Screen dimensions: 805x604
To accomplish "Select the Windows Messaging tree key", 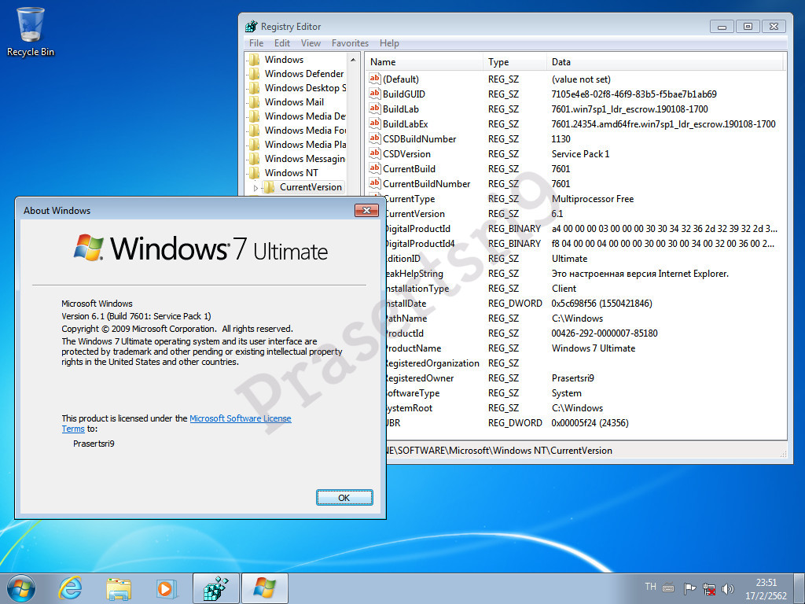I will click(305, 159).
